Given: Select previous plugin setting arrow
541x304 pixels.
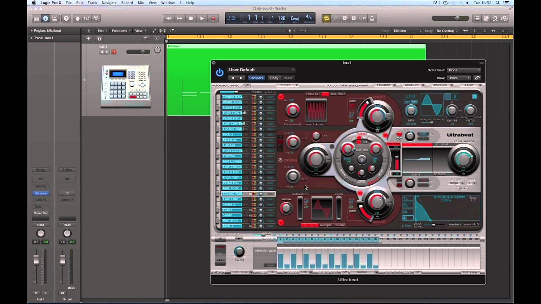Looking at the screenshot, I should pyautogui.click(x=232, y=78).
